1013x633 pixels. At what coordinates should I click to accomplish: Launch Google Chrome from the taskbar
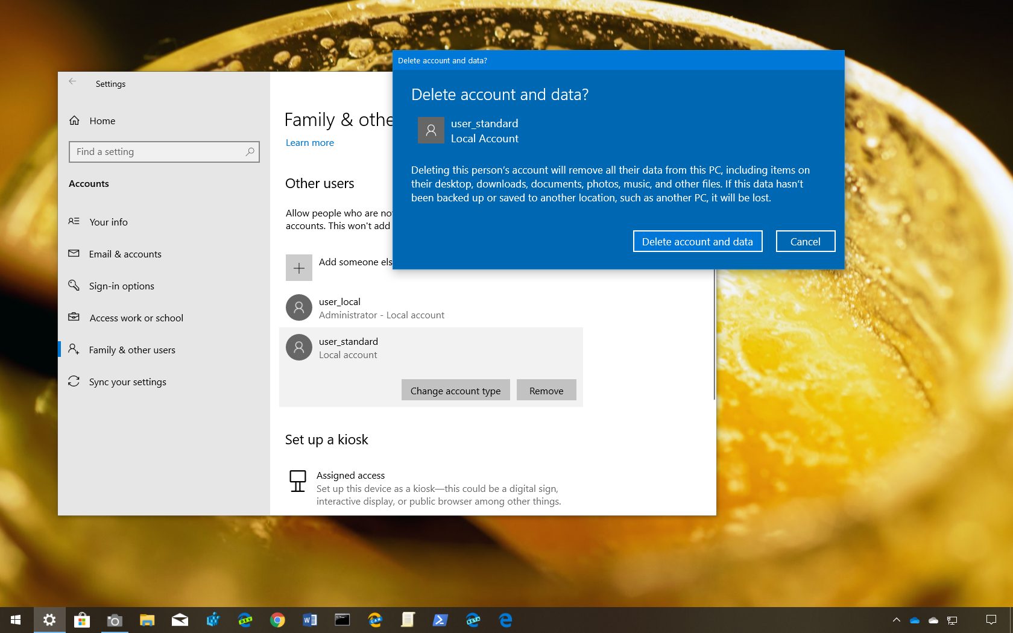277,620
